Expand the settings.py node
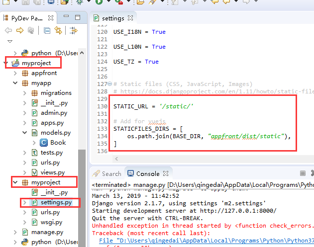The image size is (314, 247). click(x=24, y=202)
